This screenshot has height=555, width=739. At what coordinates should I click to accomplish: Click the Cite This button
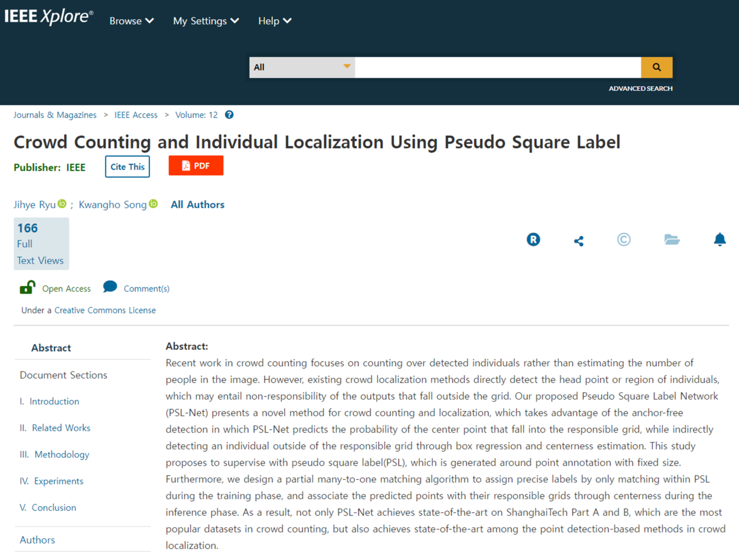point(128,167)
